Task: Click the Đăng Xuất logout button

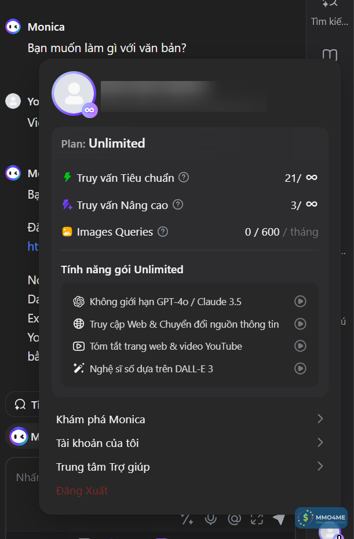Action: pos(82,491)
